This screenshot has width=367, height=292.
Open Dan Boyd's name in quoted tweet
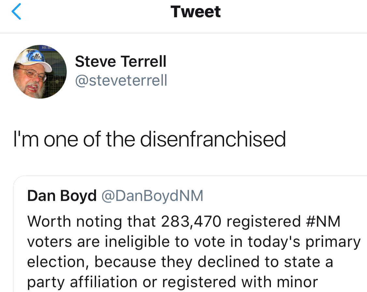point(62,196)
